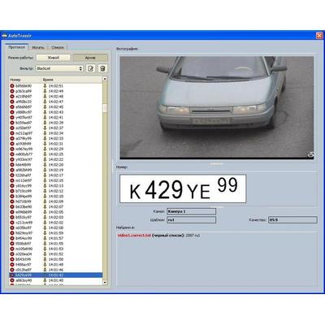Click the small icon at the photo's bottom-right corner

point(310,154)
